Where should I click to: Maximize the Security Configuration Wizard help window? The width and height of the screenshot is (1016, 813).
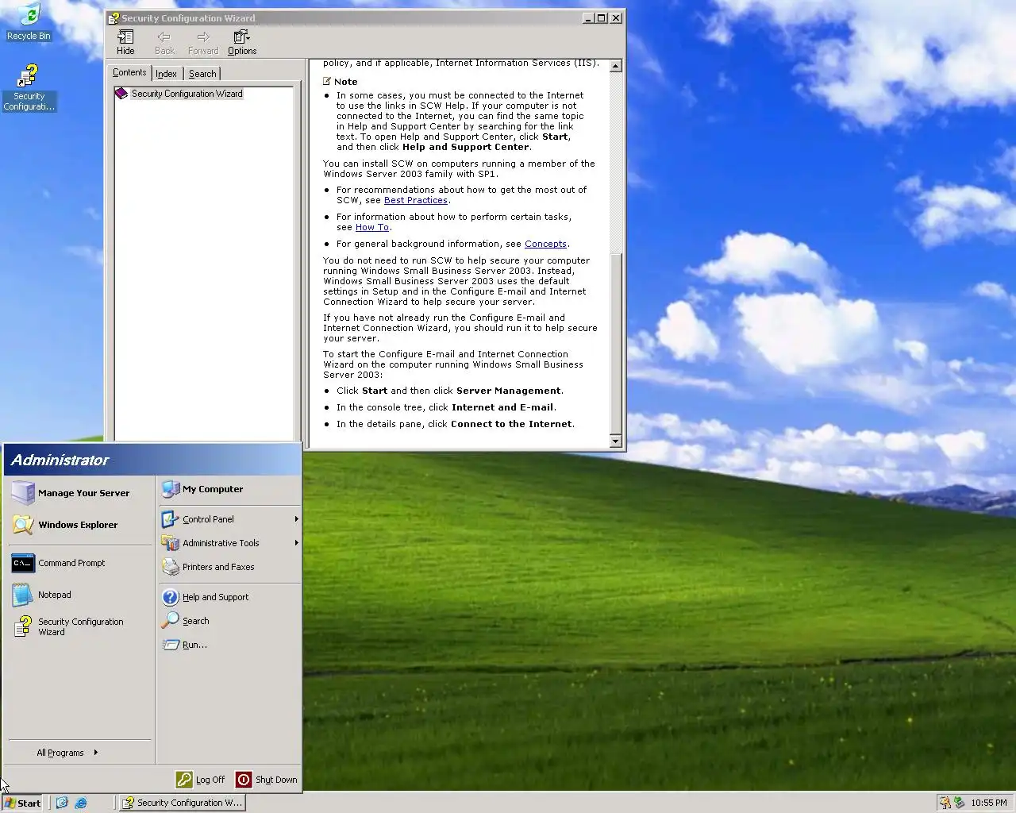602,17
